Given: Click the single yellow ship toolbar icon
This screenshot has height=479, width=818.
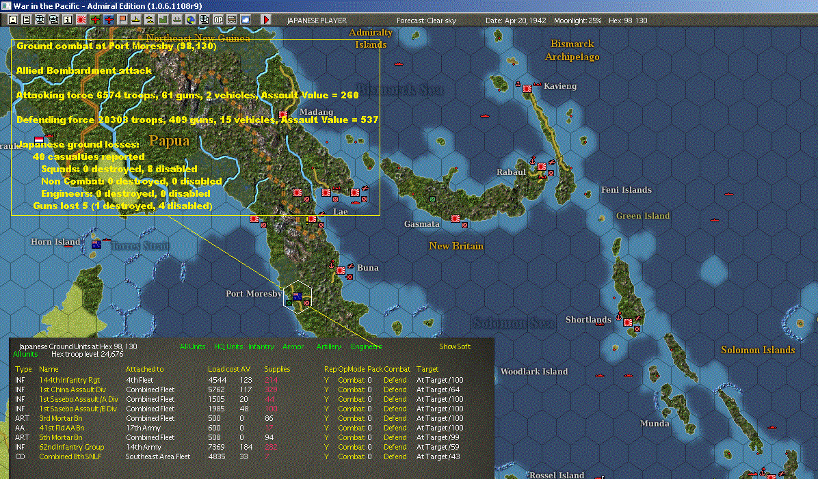Looking at the screenshot, I should click(x=135, y=20).
